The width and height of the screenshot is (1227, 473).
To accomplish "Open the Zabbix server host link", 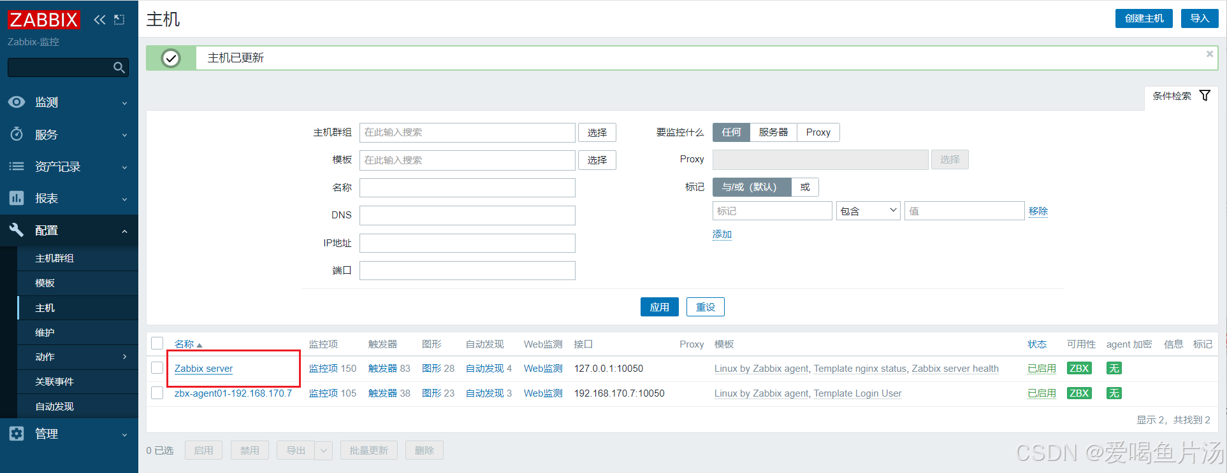I will [x=203, y=368].
